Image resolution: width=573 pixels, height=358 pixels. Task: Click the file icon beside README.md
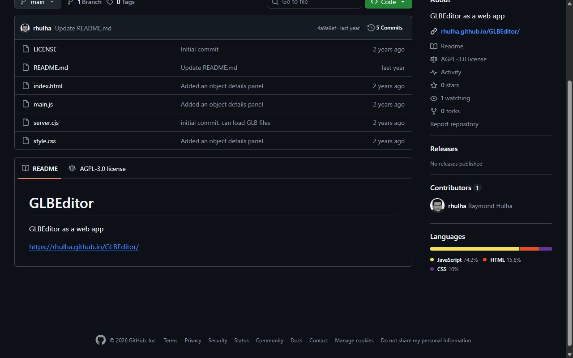tap(25, 68)
